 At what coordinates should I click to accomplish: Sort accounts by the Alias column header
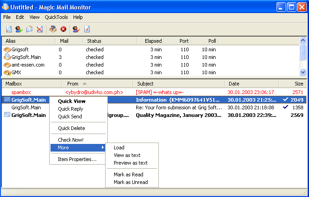[x=28, y=41]
